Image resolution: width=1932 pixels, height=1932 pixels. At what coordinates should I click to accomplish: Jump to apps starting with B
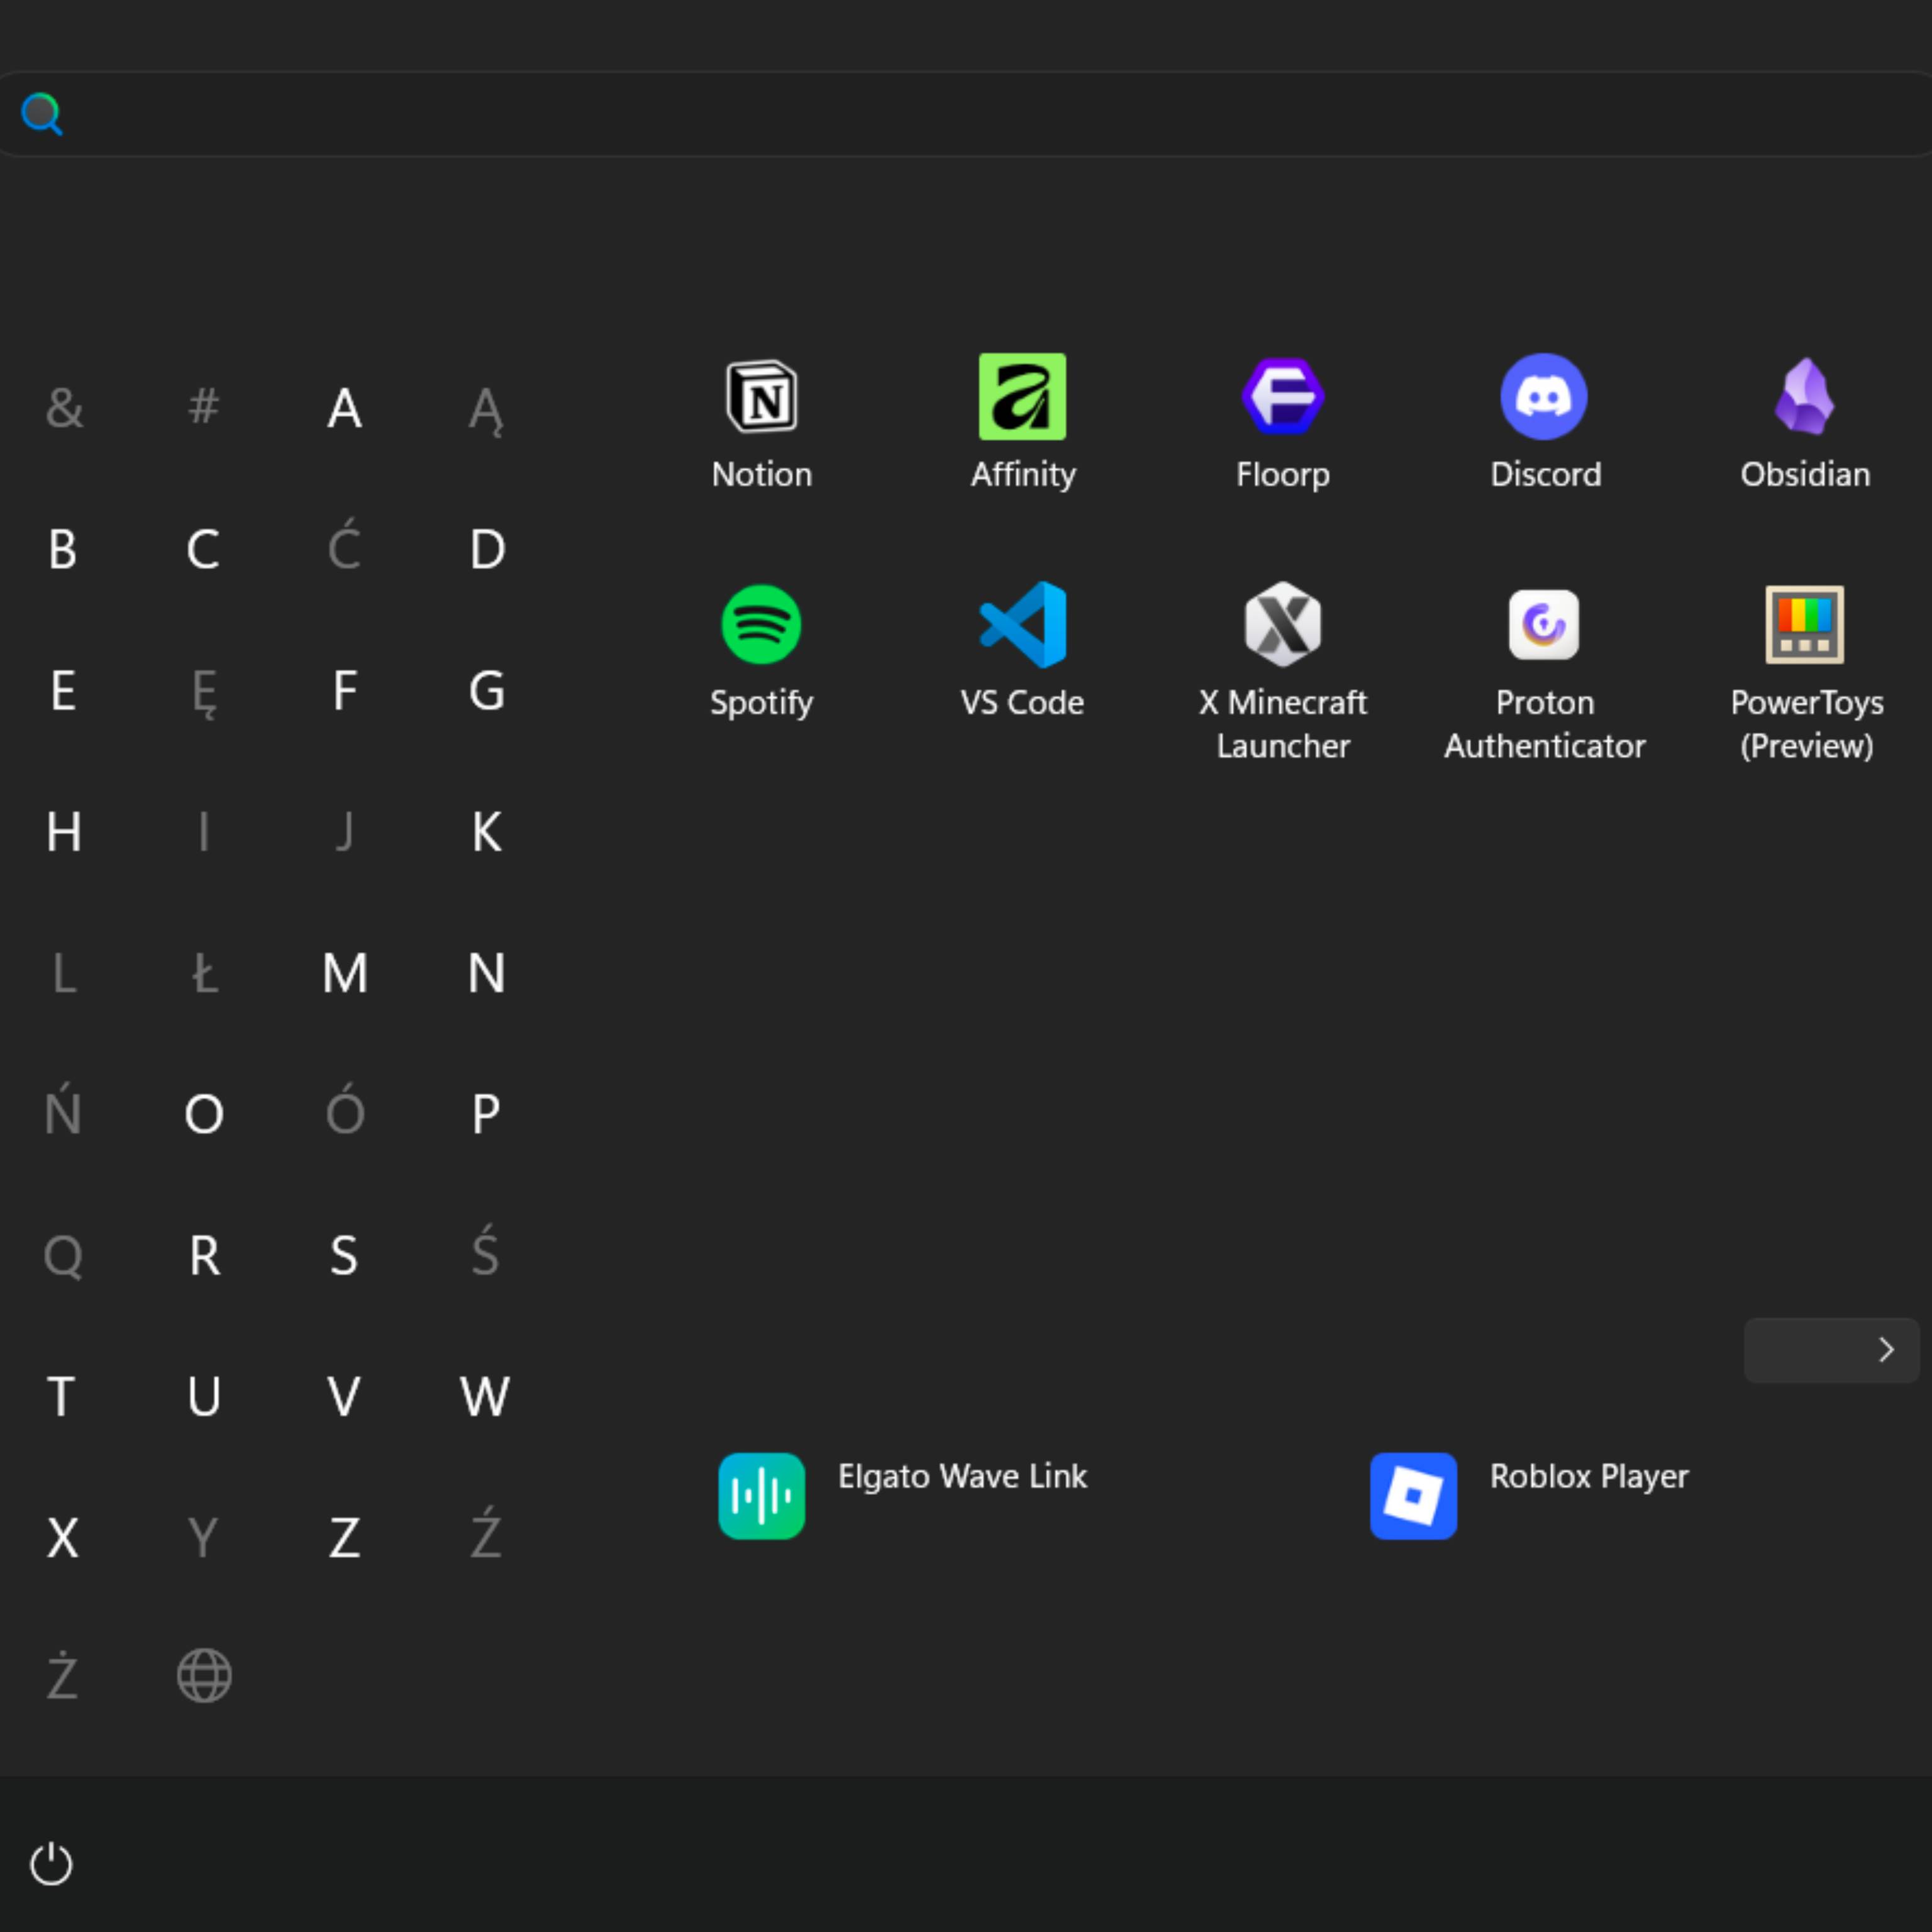pos(63,549)
